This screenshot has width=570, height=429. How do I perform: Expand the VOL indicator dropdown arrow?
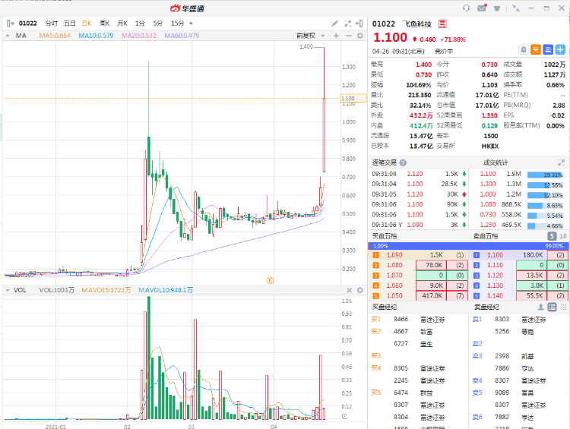(8, 290)
